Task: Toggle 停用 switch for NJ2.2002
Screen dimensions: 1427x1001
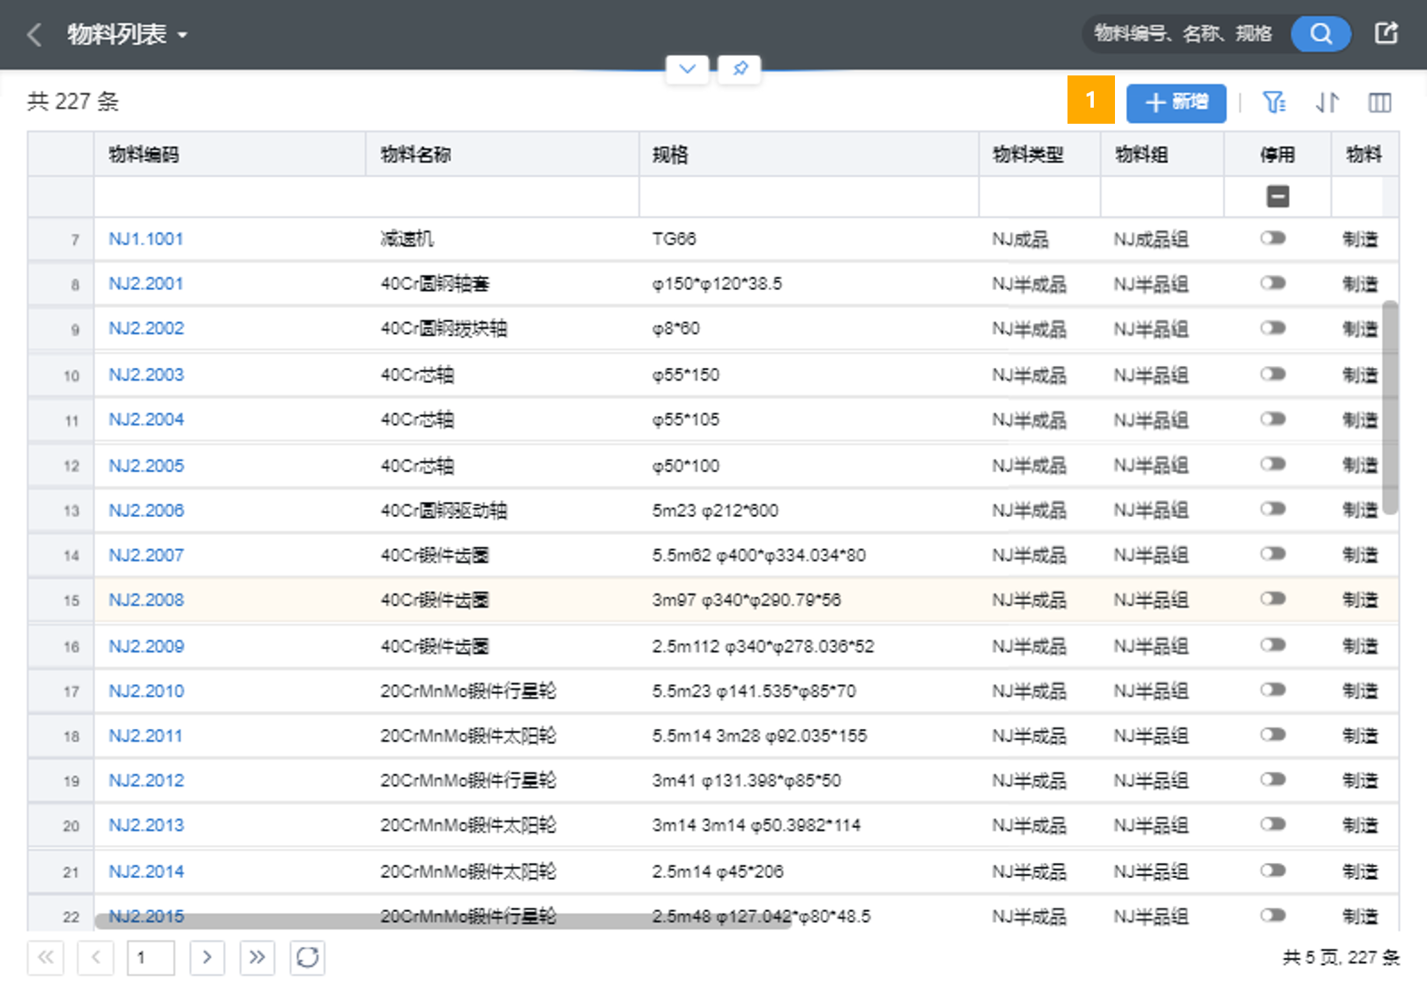Action: pos(1273,328)
